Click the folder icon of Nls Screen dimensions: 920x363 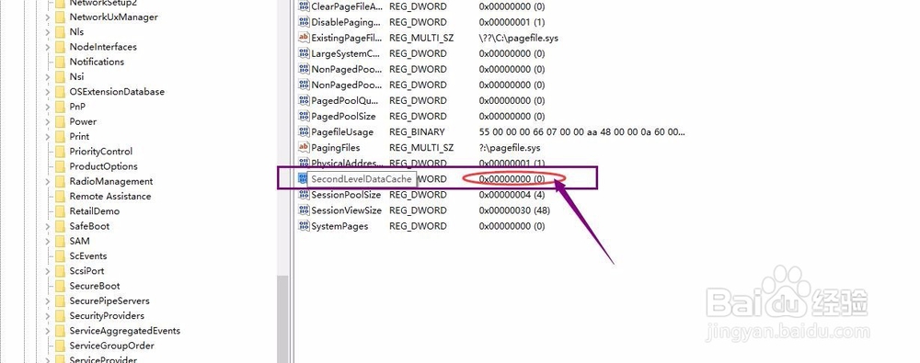[x=60, y=31]
